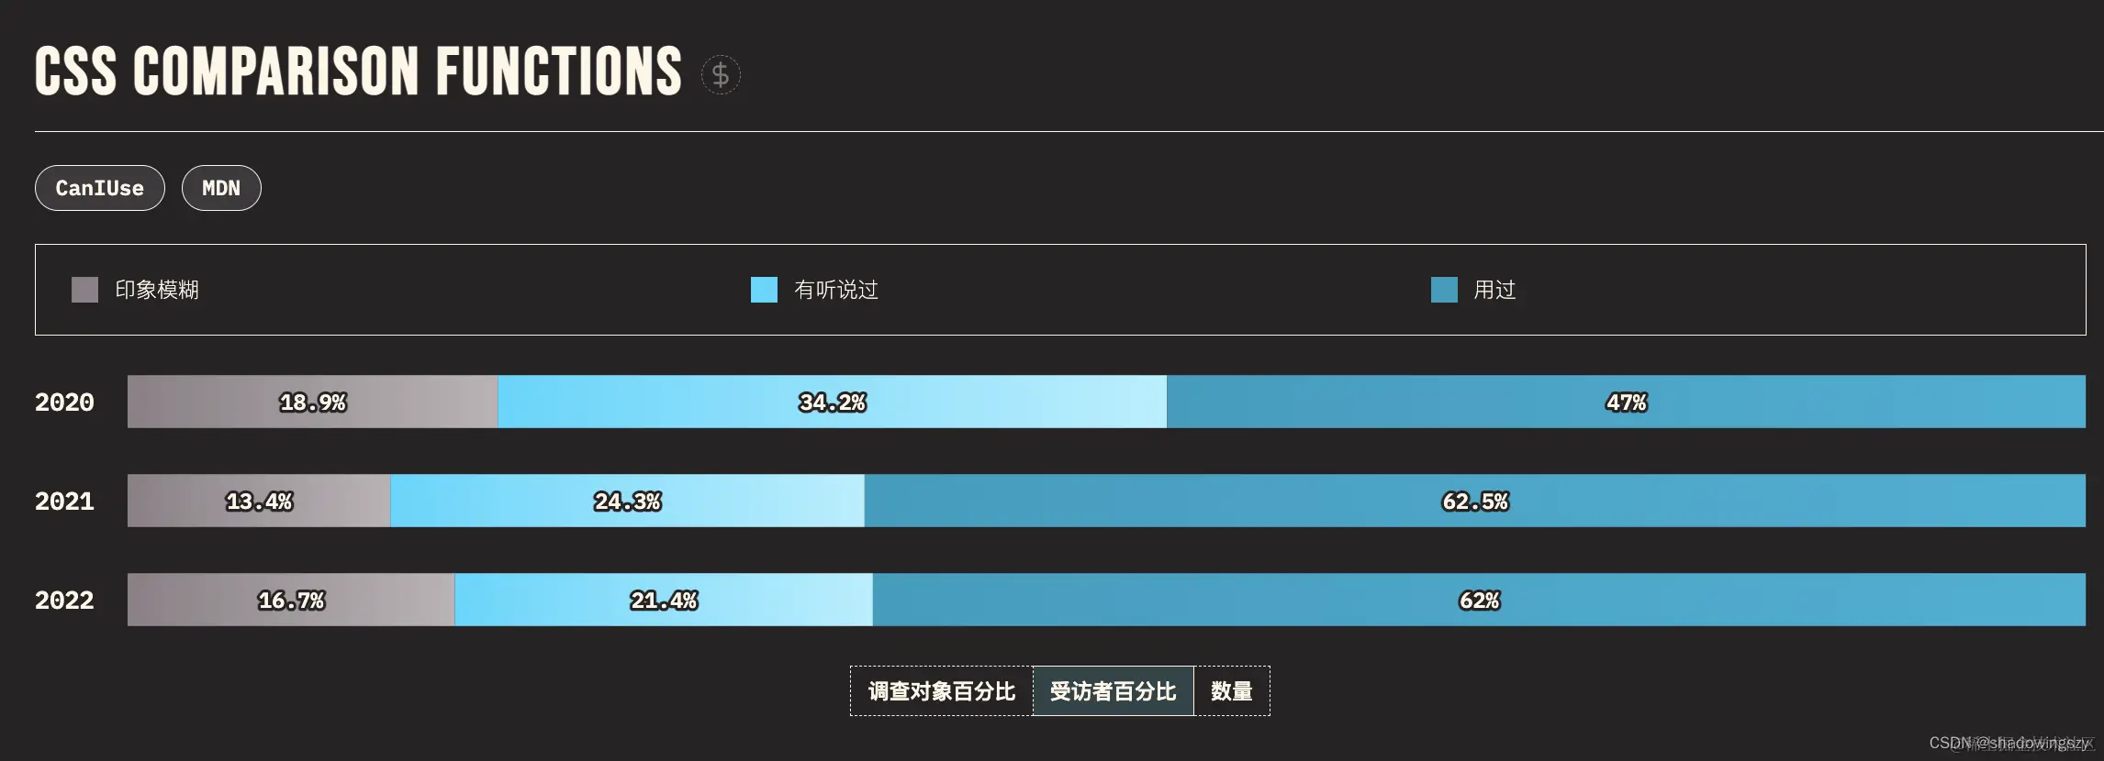
Task: Toggle the 印象模糊 legend item
Action: 156,290
